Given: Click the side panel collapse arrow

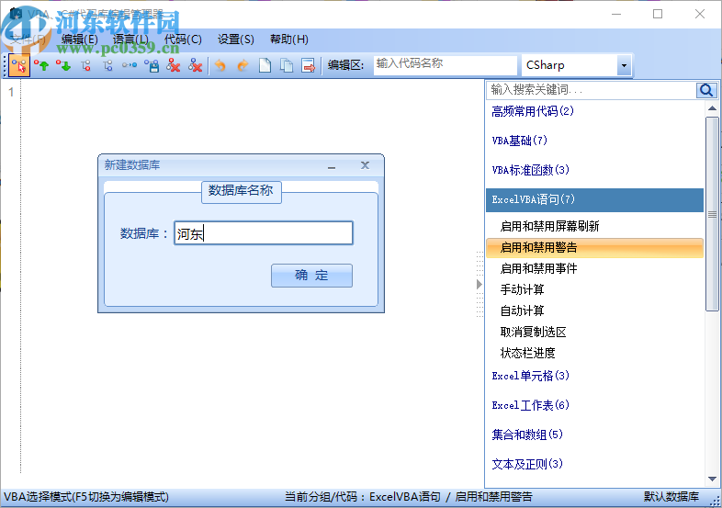Looking at the screenshot, I should [479, 284].
